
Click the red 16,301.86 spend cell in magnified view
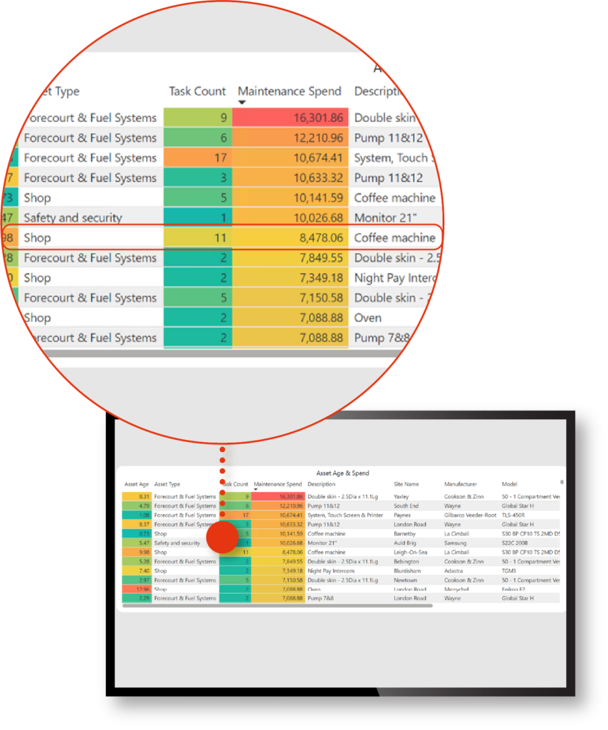coord(290,118)
